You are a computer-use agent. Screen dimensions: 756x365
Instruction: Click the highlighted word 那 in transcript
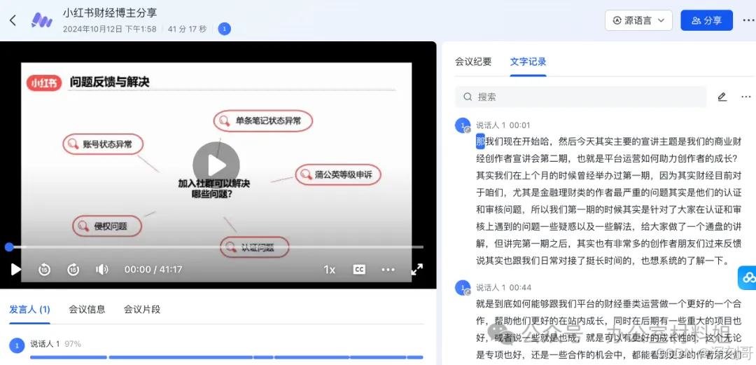[x=481, y=142]
